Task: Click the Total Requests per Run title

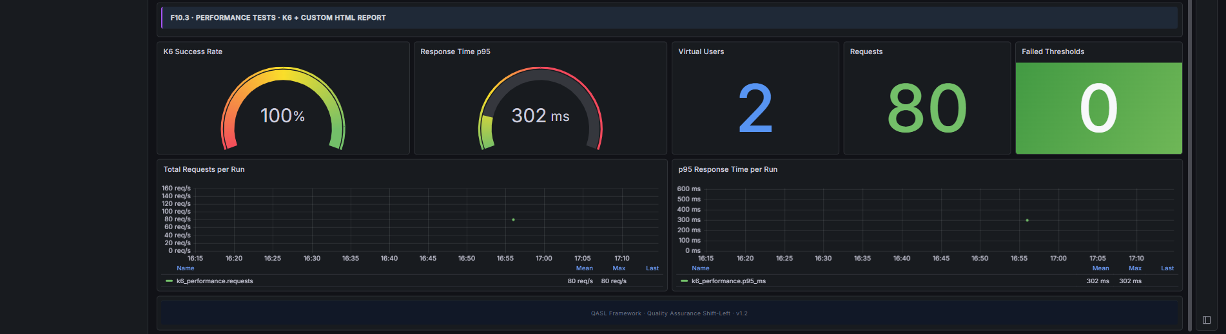Action: (204, 169)
